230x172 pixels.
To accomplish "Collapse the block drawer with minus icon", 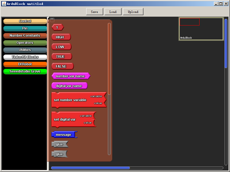I will (x=52, y=19).
